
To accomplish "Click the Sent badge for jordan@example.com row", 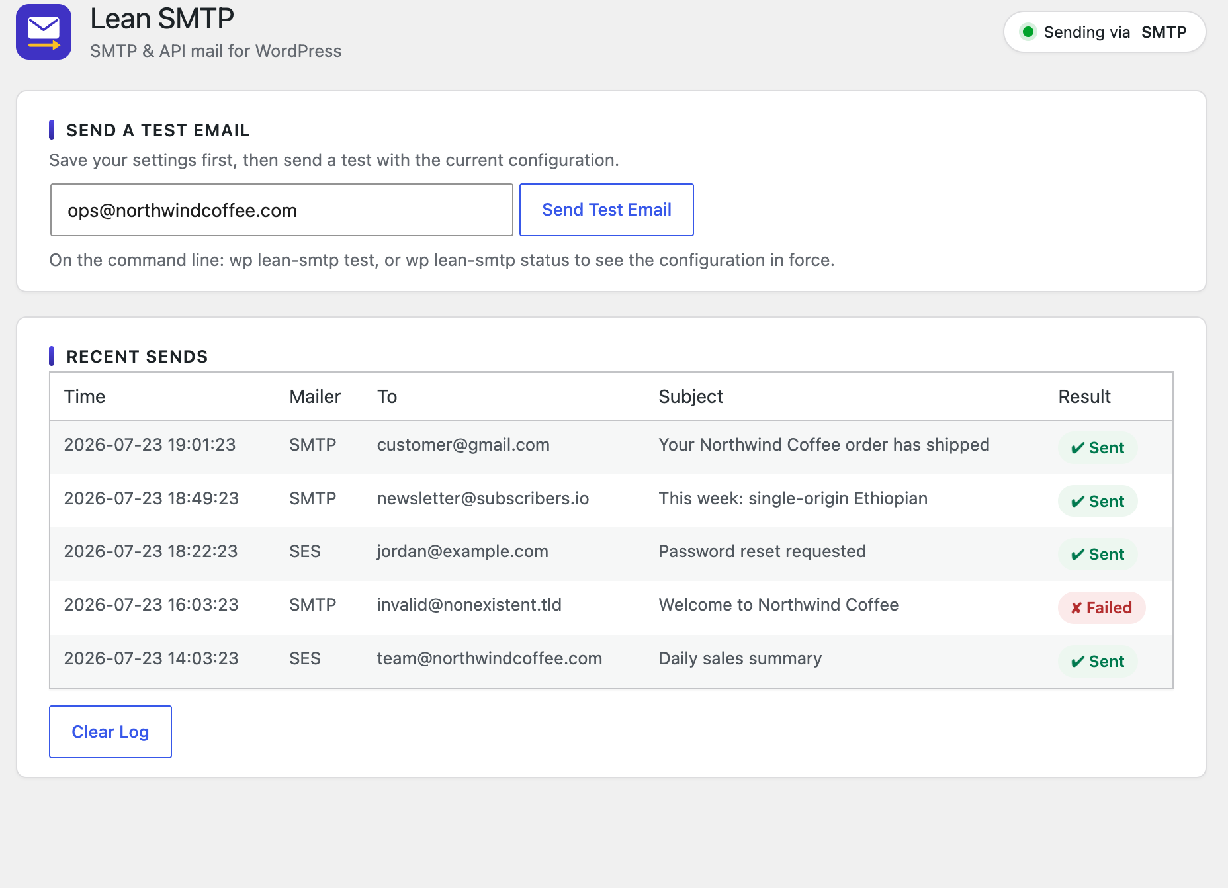I will tap(1098, 555).
